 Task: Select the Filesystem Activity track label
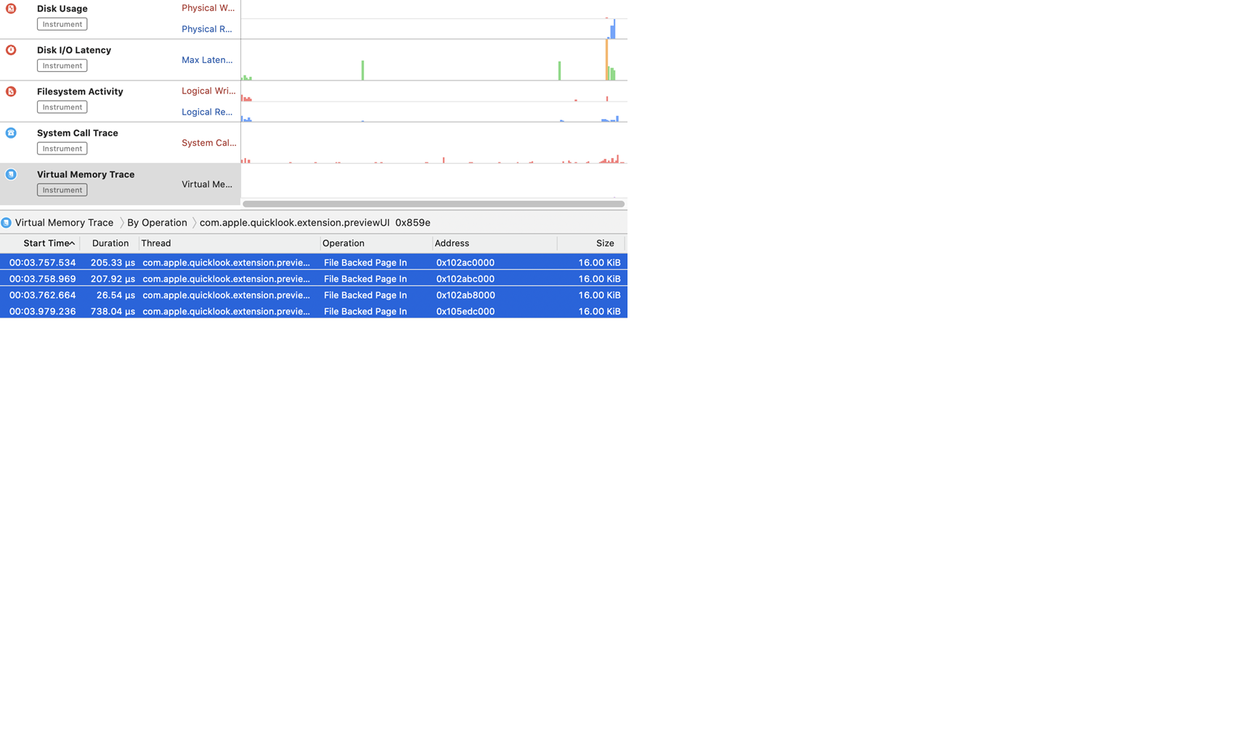coord(80,91)
